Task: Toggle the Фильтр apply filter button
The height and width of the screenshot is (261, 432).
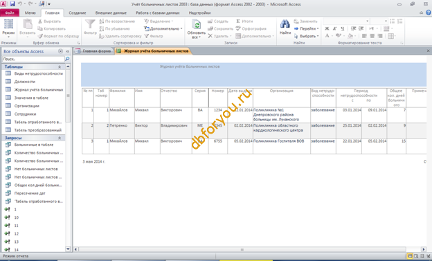Action: [154, 36]
